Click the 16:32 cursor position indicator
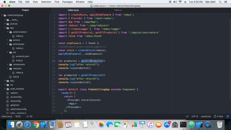This screenshot has width=231, height=130. (18, 116)
